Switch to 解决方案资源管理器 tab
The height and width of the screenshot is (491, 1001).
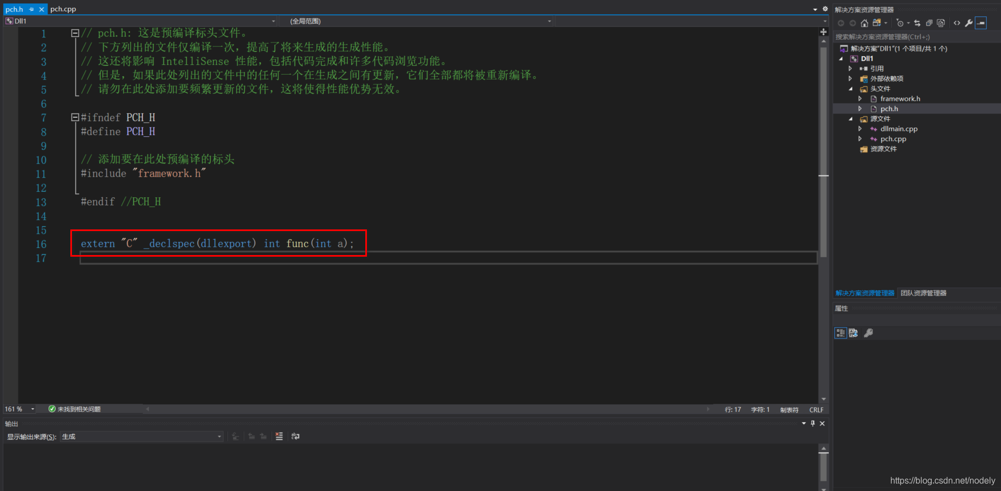tap(865, 293)
